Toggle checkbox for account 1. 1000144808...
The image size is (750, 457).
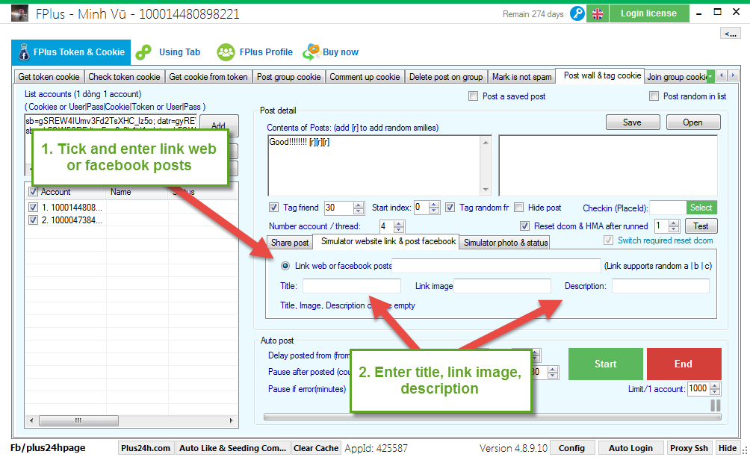point(33,208)
